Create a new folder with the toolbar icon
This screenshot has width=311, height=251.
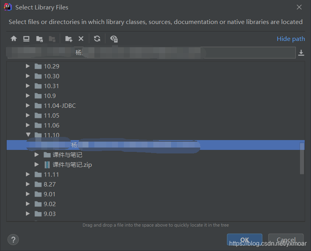[69, 39]
